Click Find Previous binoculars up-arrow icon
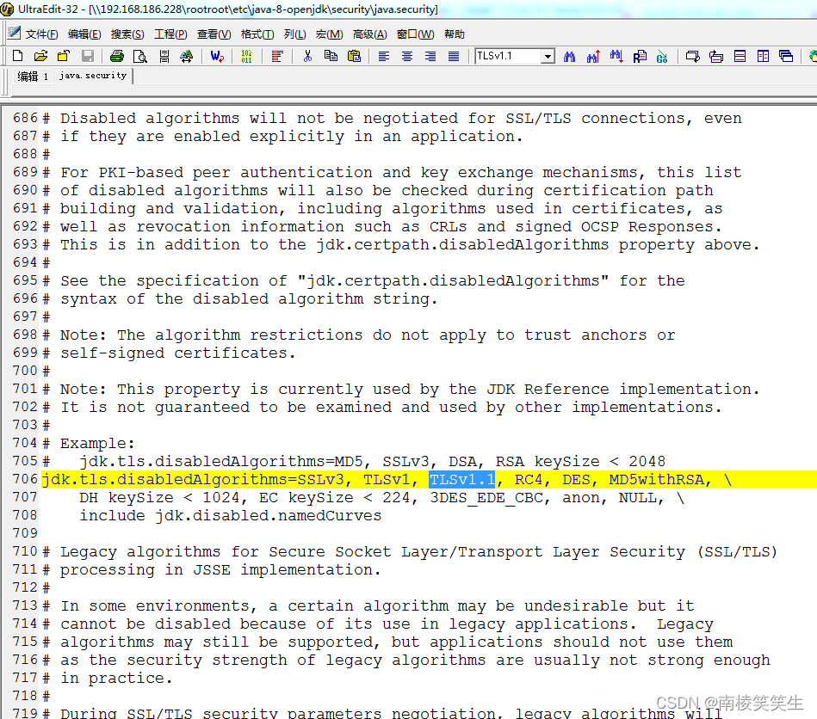Screen dimensions: 817x719 point(593,56)
